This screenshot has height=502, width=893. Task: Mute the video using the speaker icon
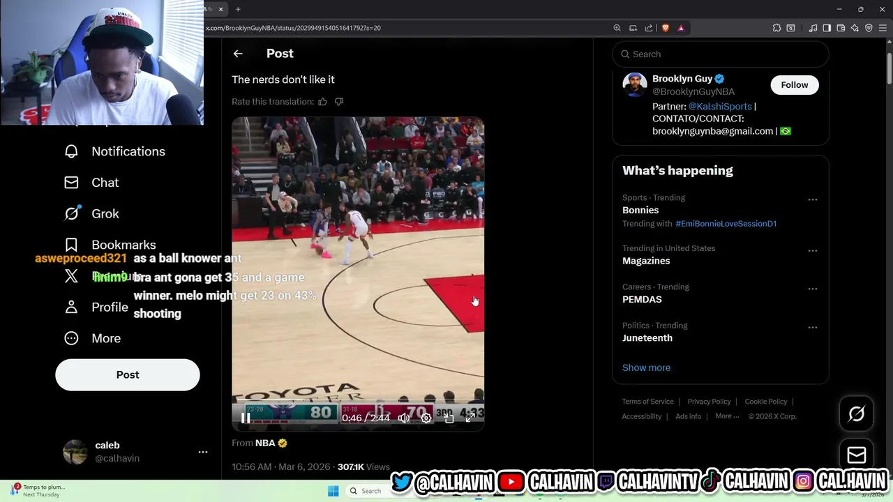(x=404, y=418)
